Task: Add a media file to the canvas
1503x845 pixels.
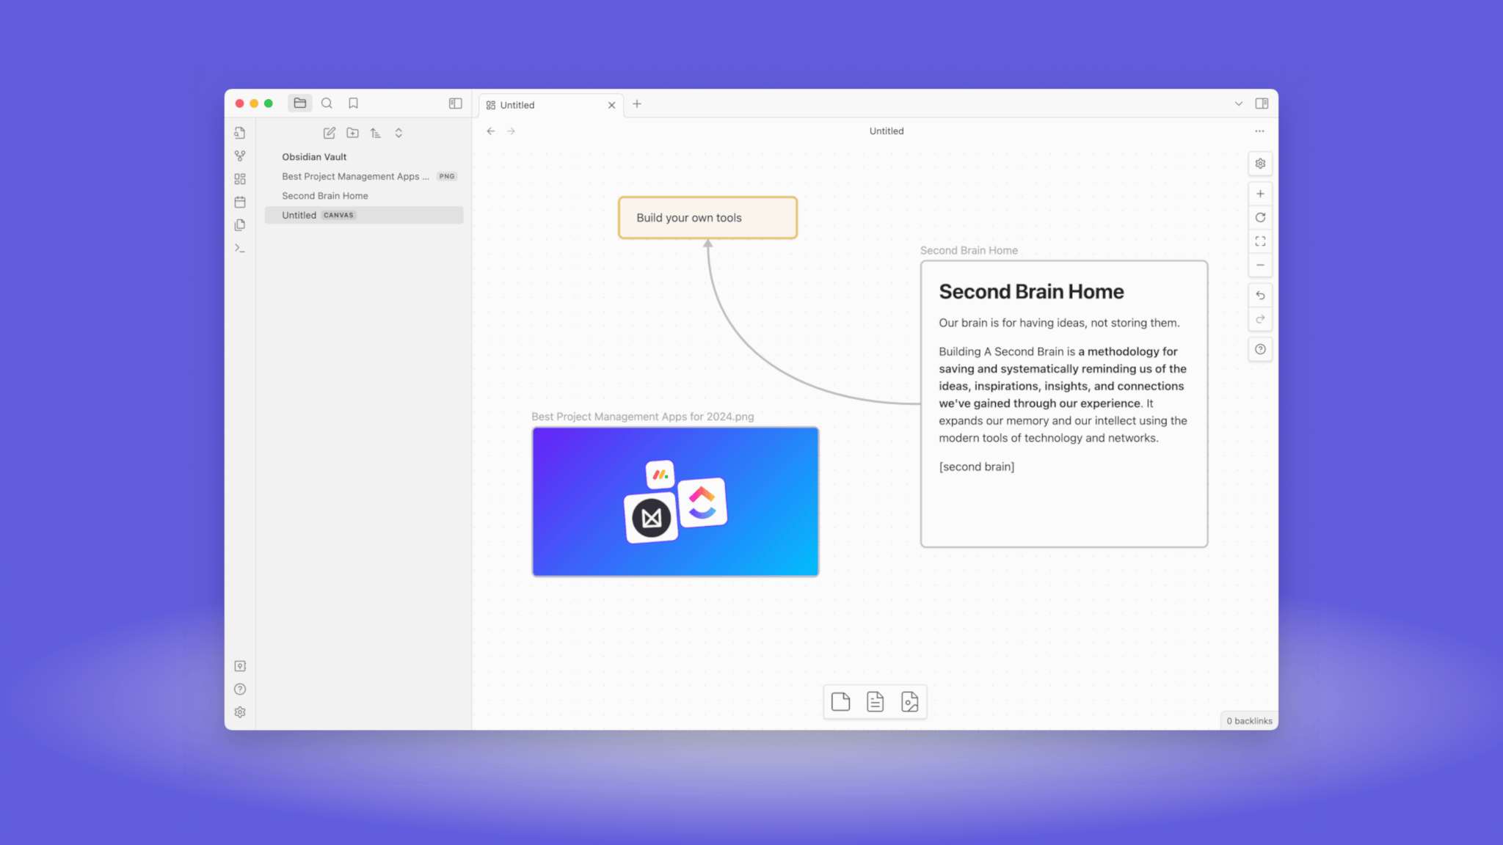Action: [x=910, y=701]
